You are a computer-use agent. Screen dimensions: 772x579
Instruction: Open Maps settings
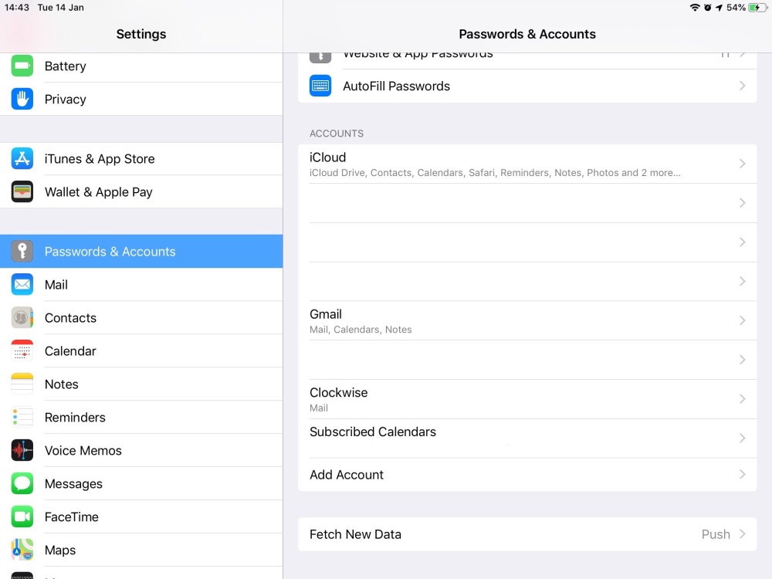[141, 550]
